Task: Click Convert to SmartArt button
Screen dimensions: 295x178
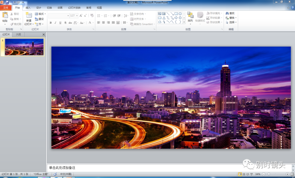Action: click(142, 24)
